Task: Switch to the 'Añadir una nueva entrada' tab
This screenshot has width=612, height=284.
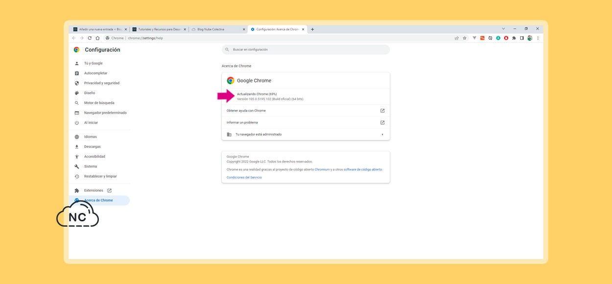Action: tap(100, 29)
